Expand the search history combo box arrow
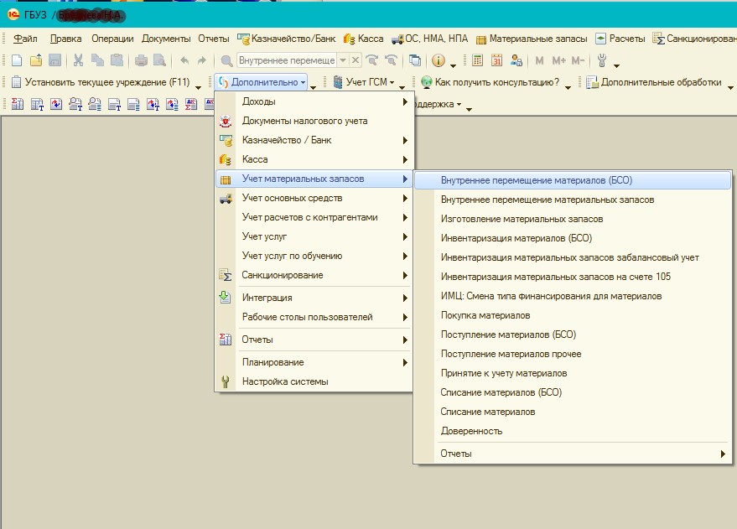The height and width of the screenshot is (529, 737). [x=342, y=60]
